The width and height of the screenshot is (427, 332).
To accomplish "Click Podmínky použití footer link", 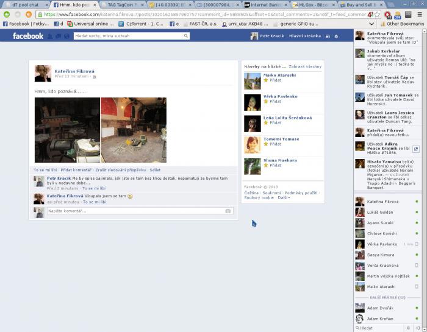I will tap(301, 192).
